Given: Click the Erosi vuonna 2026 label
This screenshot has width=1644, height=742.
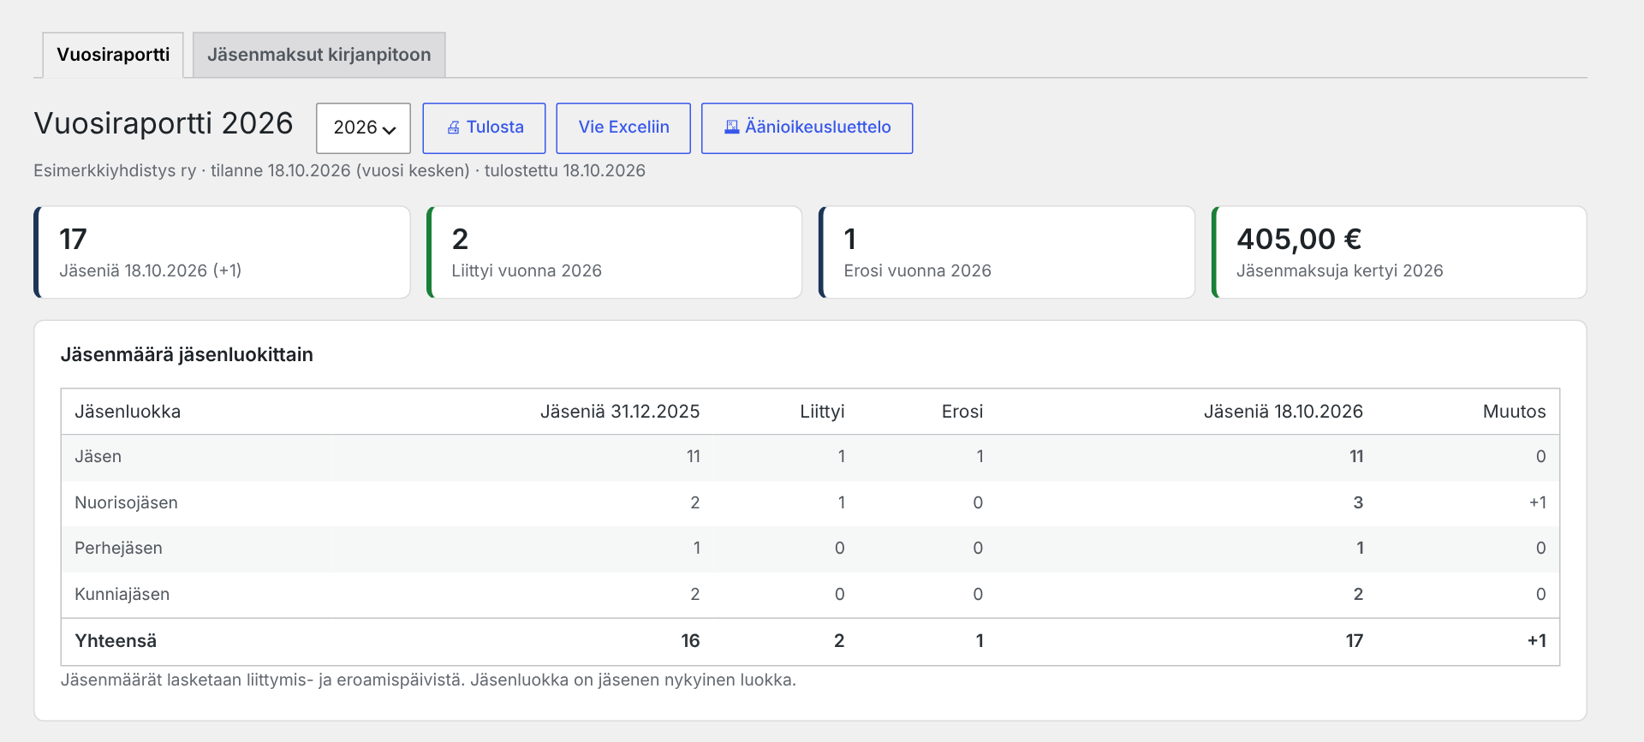Looking at the screenshot, I should click(917, 271).
